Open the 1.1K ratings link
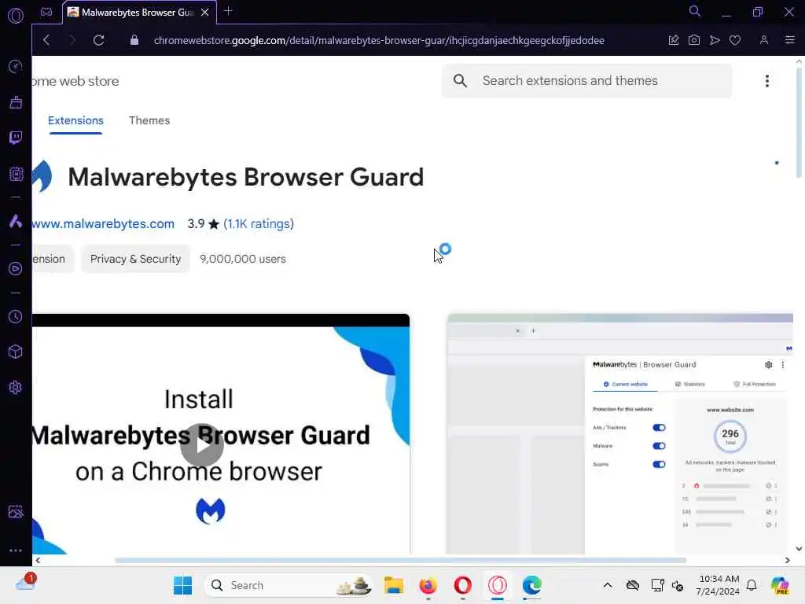 click(x=259, y=224)
